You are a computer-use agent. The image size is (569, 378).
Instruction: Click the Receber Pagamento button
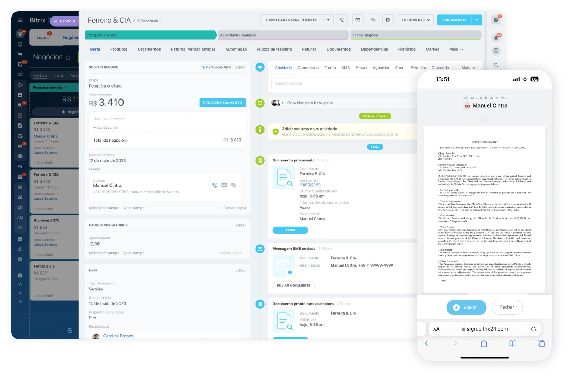[x=223, y=103]
